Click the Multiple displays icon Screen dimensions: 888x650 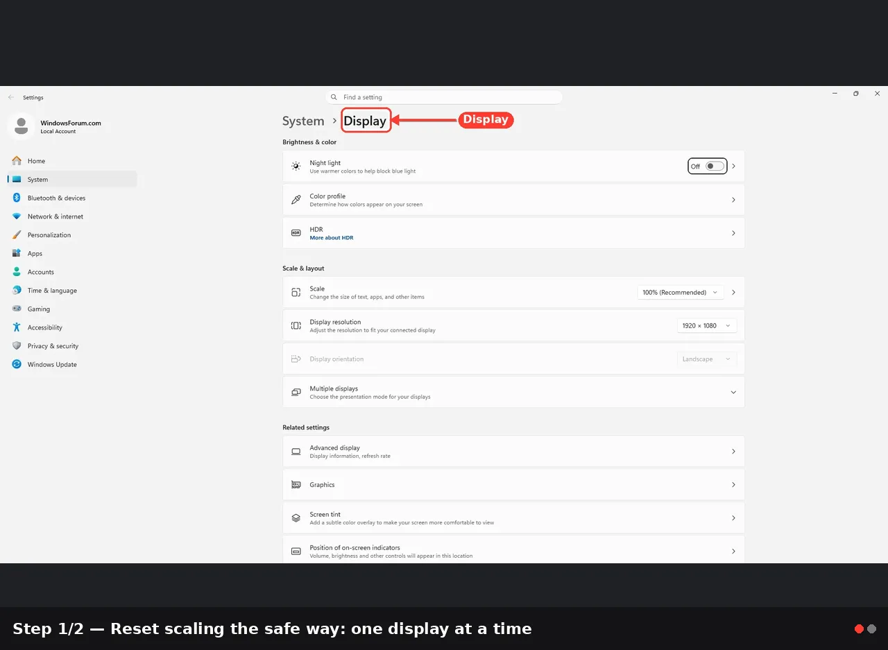(x=296, y=393)
